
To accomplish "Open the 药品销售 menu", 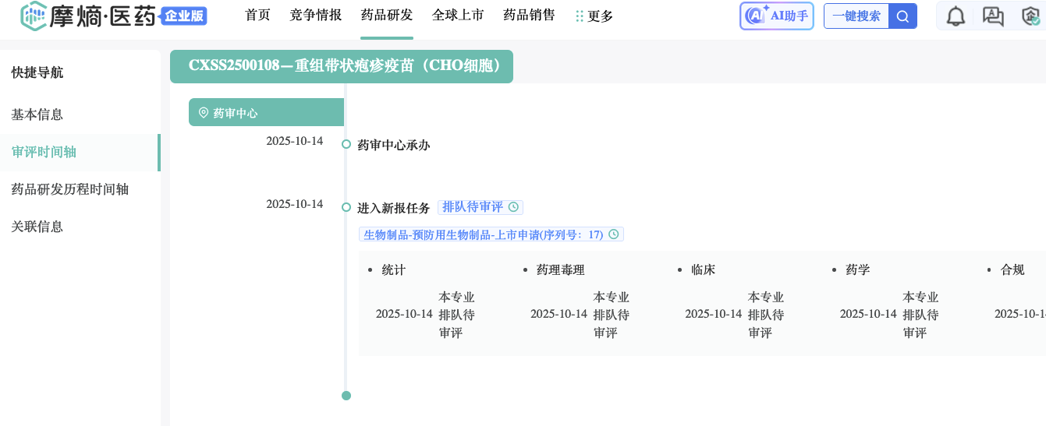I will (529, 15).
